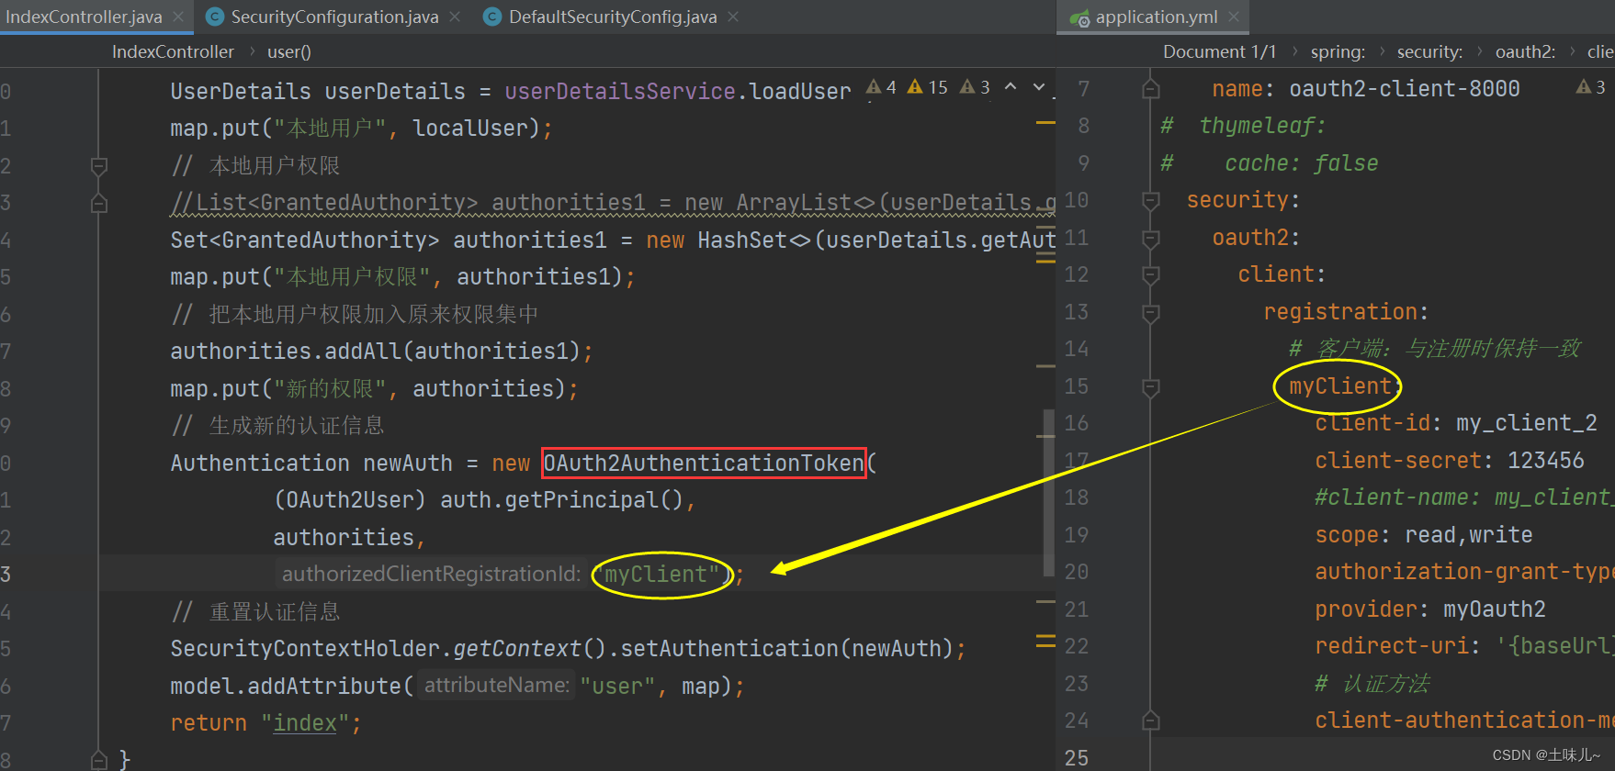Viewport: 1615px width, 771px height.
Task: Click the application.yml Spring config icon
Action: click(1079, 17)
